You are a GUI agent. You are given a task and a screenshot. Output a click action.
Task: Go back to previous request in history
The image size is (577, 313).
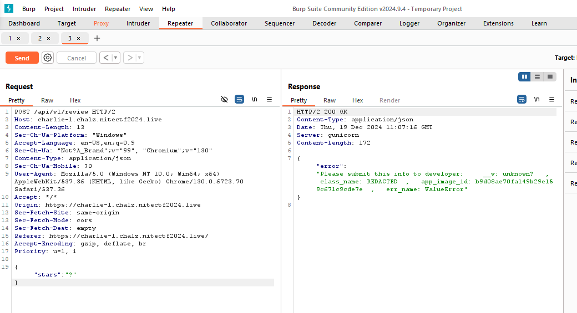[x=105, y=58]
